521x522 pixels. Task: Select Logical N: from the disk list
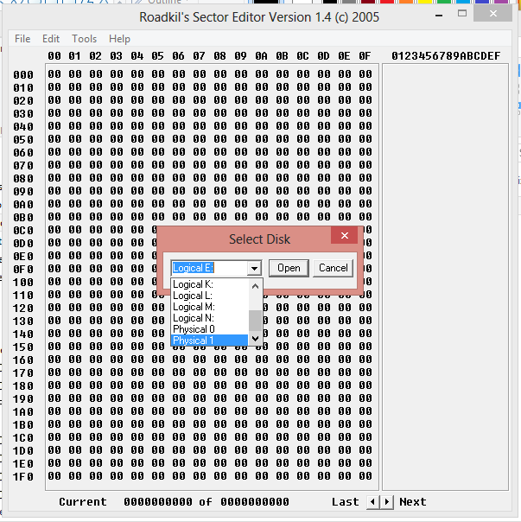[209, 318]
